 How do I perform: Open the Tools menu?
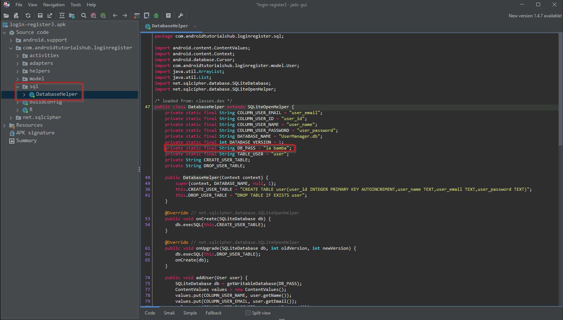76,5
